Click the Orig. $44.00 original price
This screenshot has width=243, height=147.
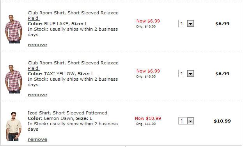click(x=146, y=124)
